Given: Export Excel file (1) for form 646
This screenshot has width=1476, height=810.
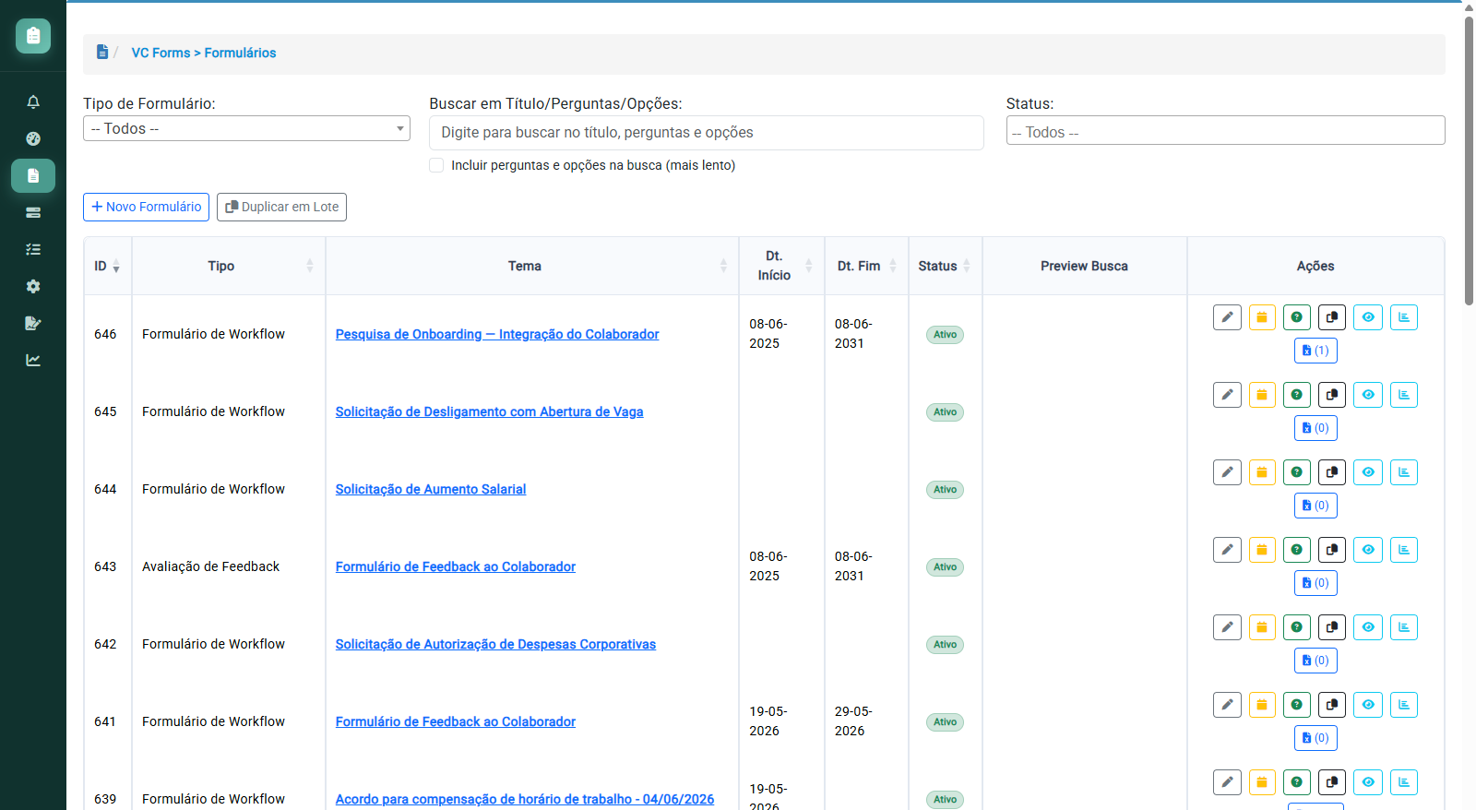Looking at the screenshot, I should pyautogui.click(x=1315, y=351).
